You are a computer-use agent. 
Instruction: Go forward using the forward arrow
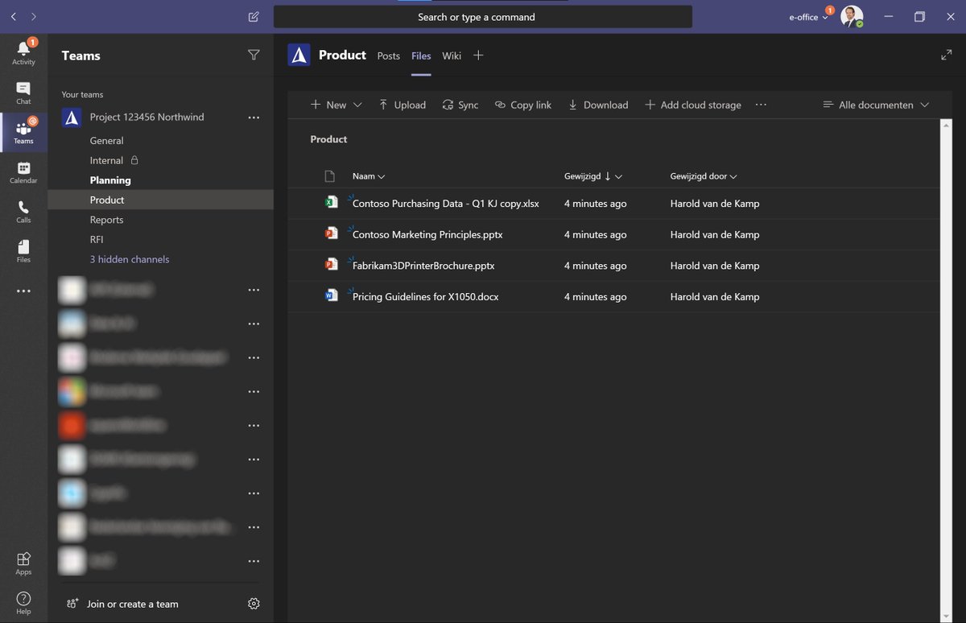coord(33,16)
